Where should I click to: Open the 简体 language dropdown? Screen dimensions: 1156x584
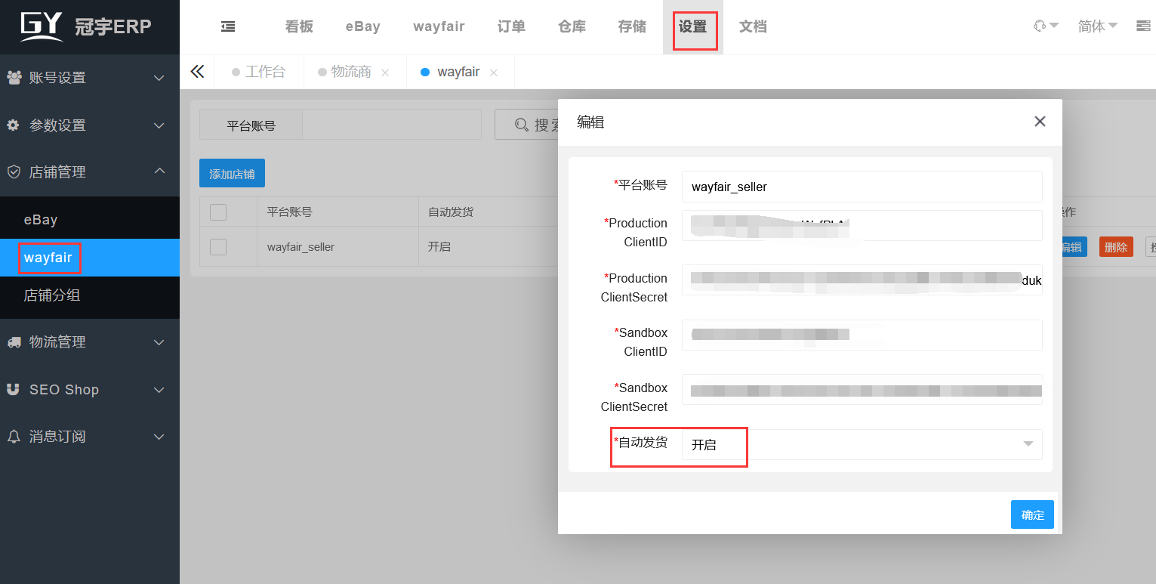[1097, 26]
